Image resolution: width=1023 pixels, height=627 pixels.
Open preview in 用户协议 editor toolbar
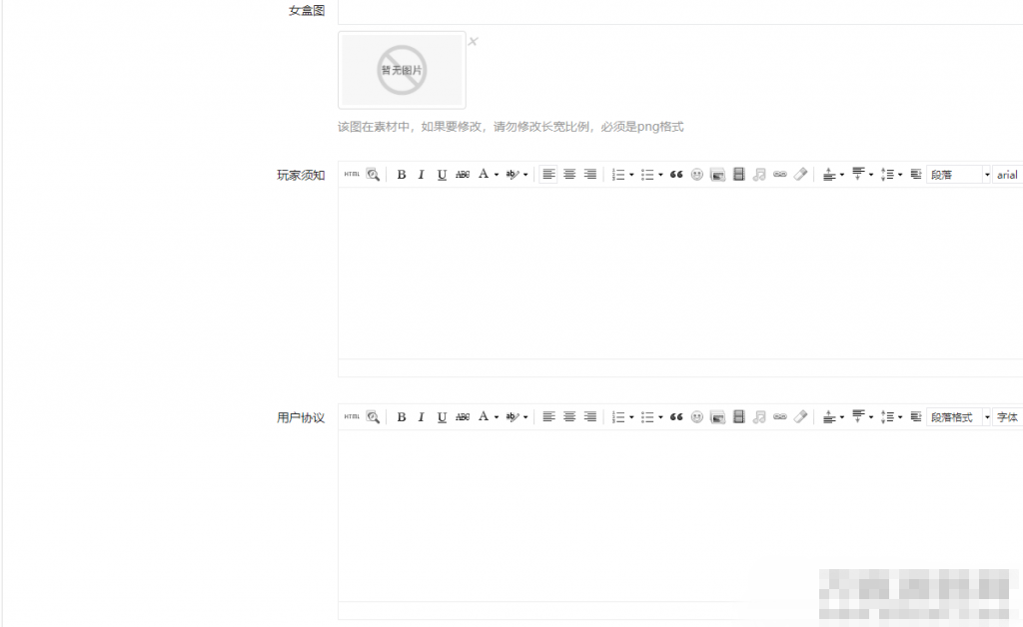coord(373,416)
